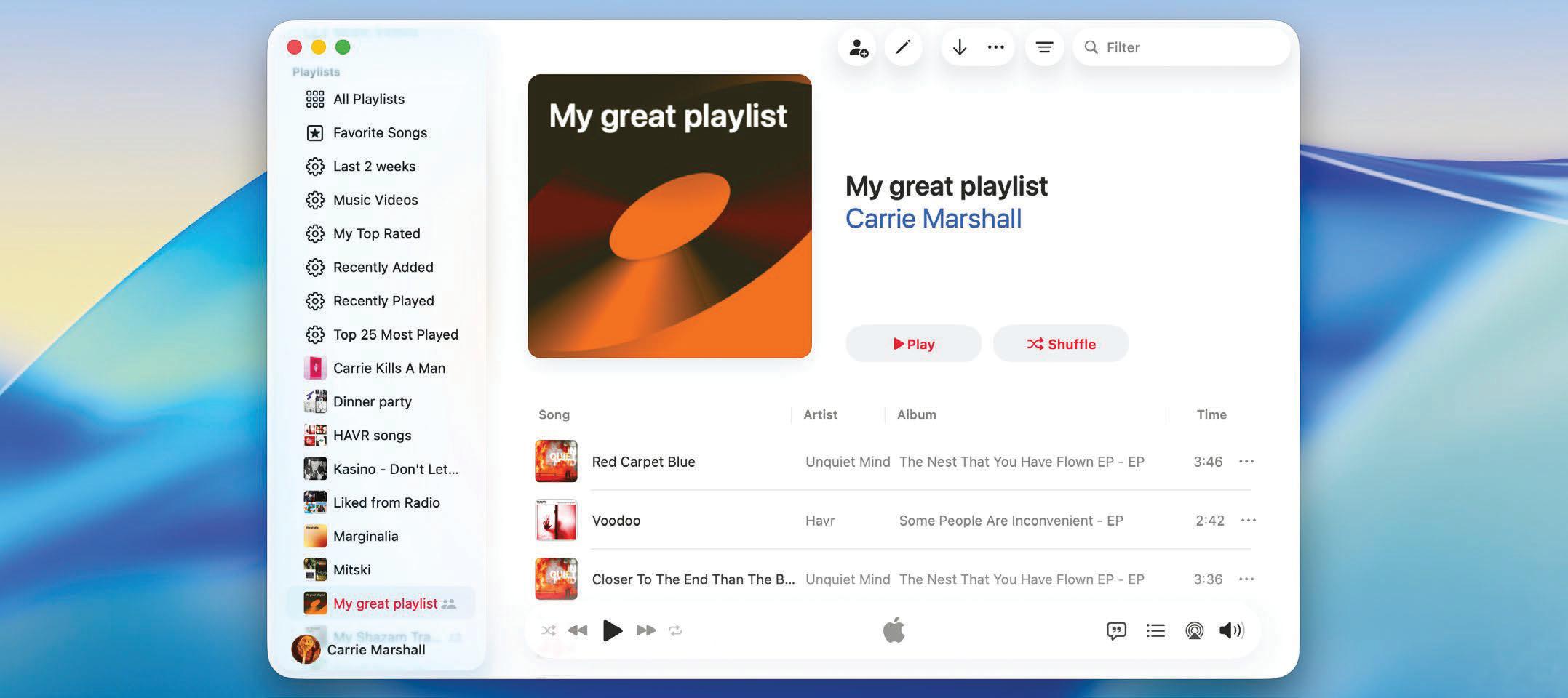This screenshot has width=1568, height=698.
Task: Select an AirPlay output device
Action: tap(1195, 630)
